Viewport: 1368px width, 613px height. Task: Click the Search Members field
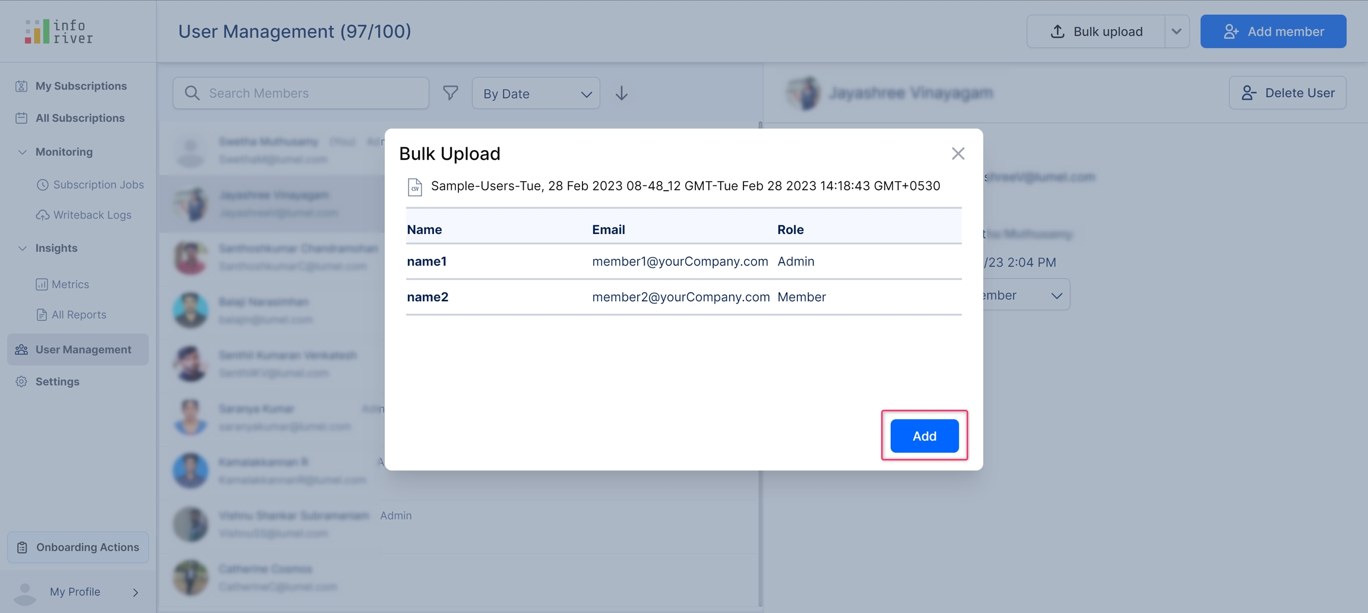point(301,93)
